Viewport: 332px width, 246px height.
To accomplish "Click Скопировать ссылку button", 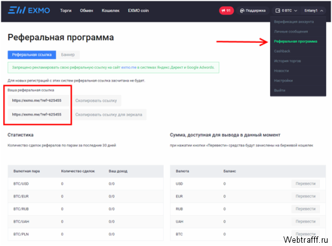I will coord(96,100).
